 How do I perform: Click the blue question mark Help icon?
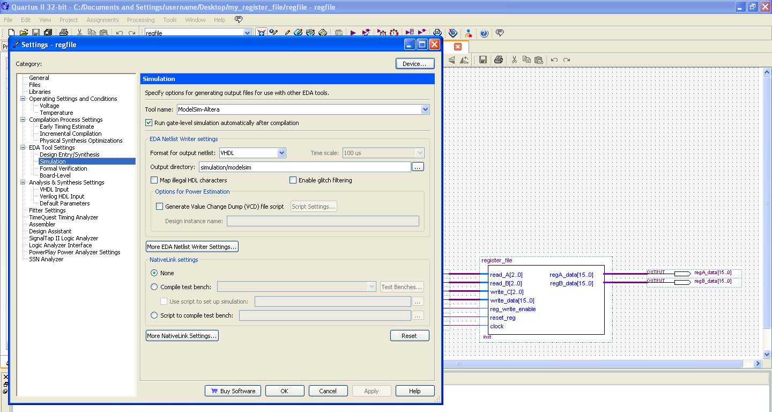pyautogui.click(x=484, y=33)
